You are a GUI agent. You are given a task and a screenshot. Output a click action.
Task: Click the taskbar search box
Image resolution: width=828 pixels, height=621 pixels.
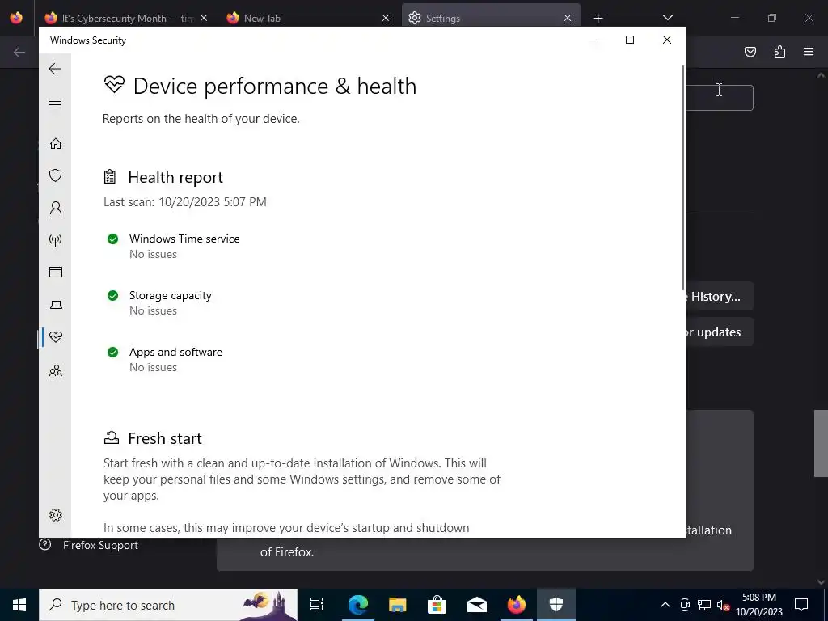(x=168, y=605)
